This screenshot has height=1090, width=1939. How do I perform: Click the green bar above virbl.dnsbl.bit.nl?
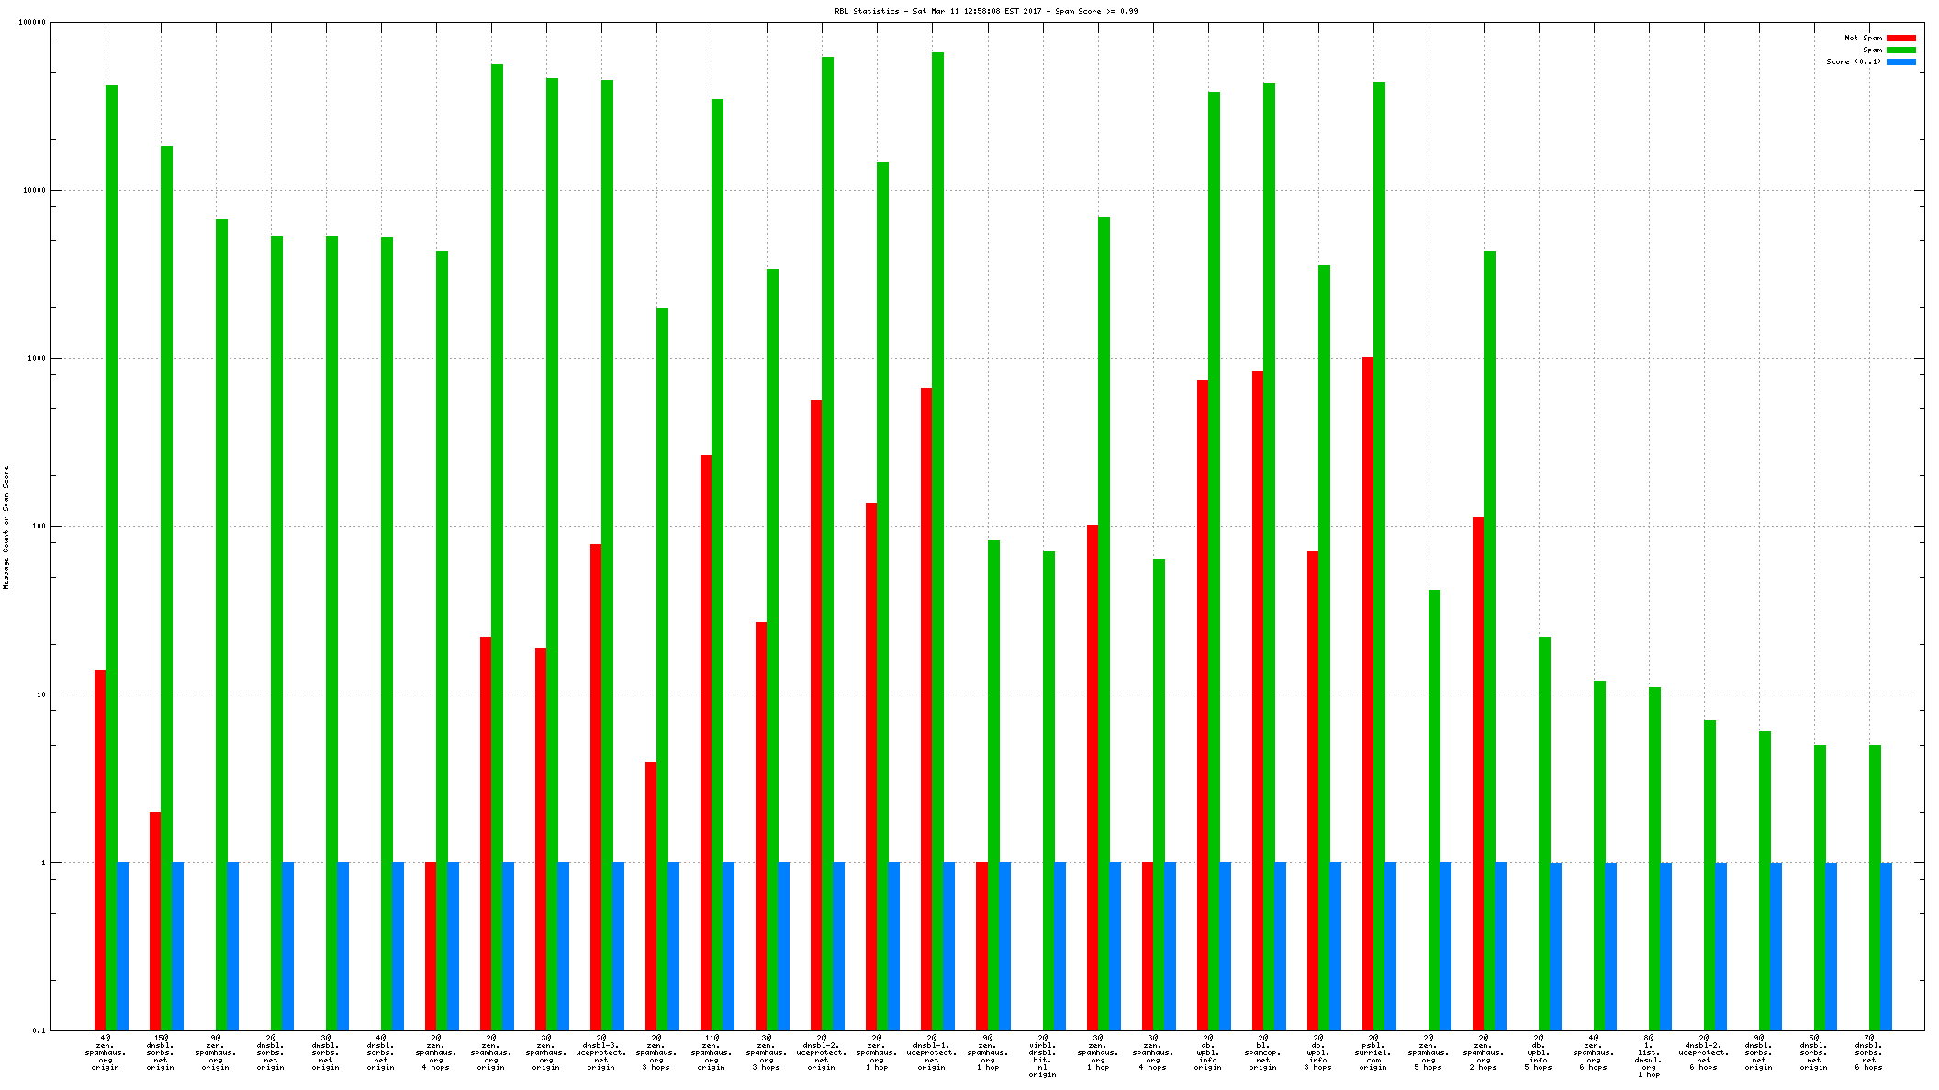[x=1048, y=789]
